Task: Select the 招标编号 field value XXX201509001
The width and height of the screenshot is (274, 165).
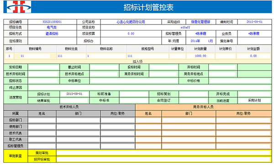Action: [52, 22]
